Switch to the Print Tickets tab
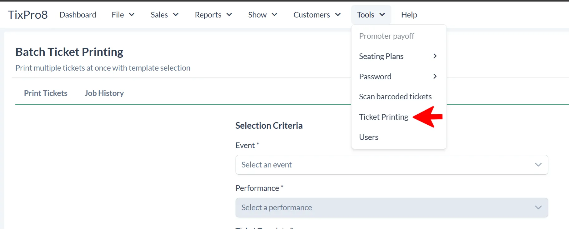This screenshot has width=569, height=229. click(x=46, y=93)
